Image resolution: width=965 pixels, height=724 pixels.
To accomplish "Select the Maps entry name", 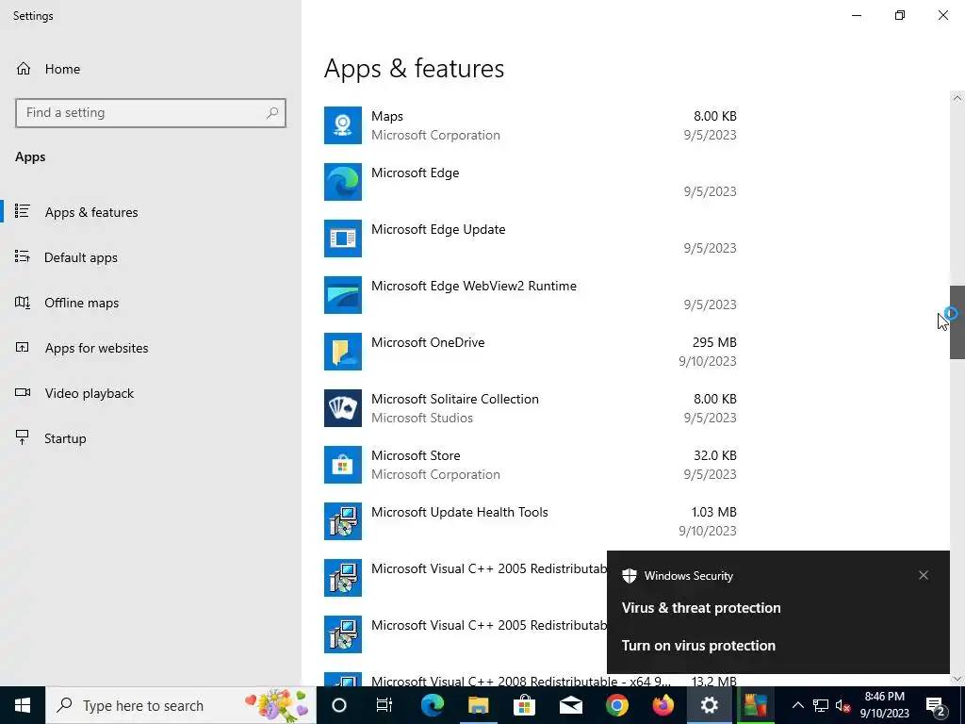I will 387,116.
